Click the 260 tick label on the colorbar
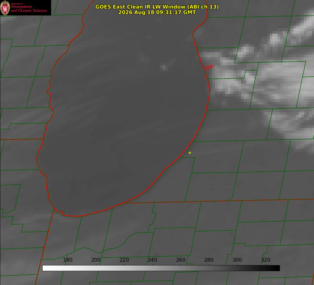The height and width of the screenshot is (285, 314). (181, 260)
